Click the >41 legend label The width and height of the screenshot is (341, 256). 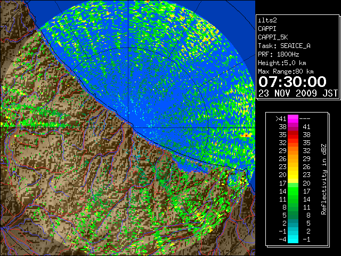[281, 119]
